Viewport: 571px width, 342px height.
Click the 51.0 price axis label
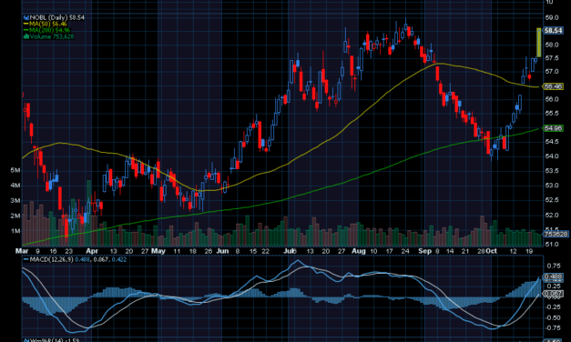pos(551,245)
